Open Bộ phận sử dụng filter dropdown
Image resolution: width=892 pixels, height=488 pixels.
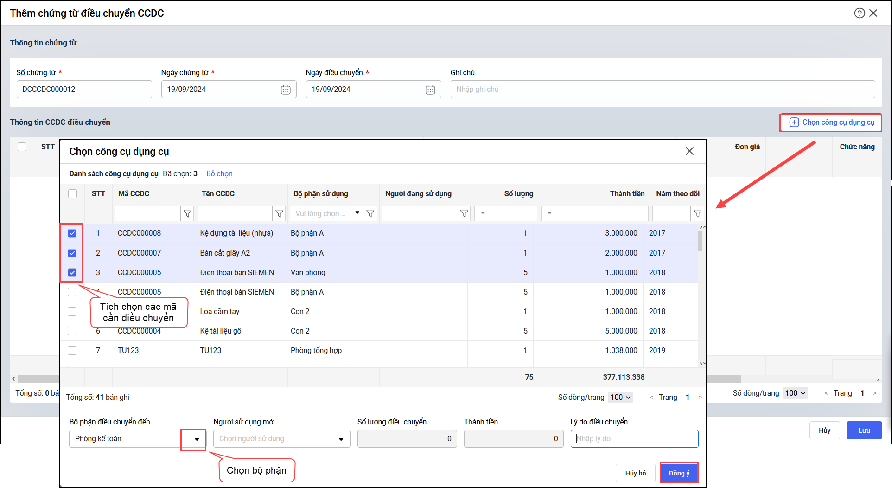[x=357, y=213]
